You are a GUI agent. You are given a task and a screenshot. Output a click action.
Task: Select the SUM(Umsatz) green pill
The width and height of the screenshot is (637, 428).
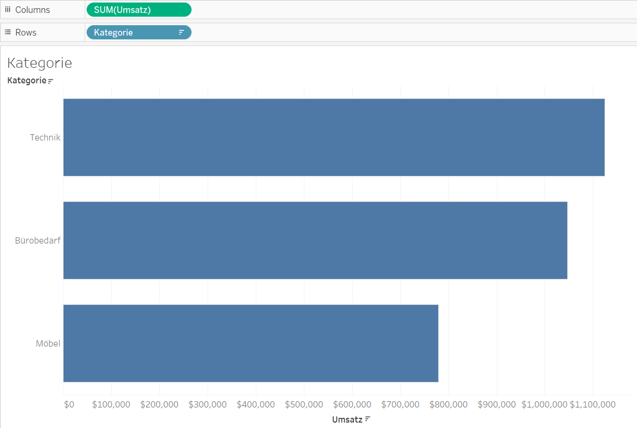click(x=139, y=10)
